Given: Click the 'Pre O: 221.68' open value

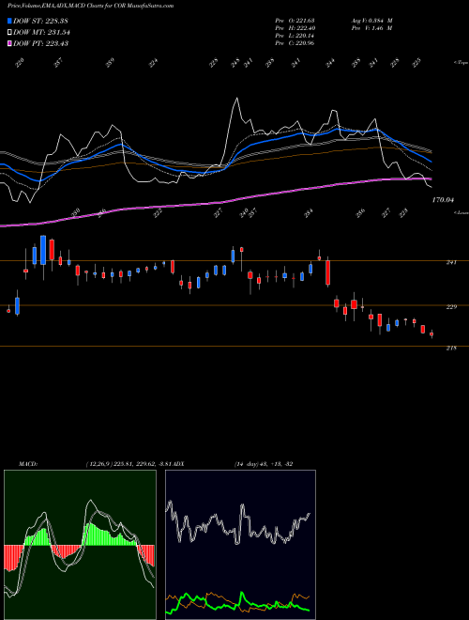Looking at the screenshot, I should [x=295, y=21].
